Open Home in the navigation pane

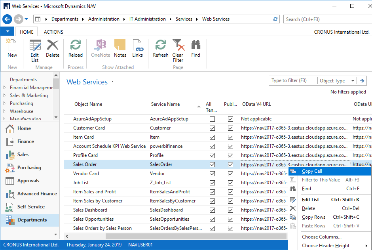[x=30, y=128]
